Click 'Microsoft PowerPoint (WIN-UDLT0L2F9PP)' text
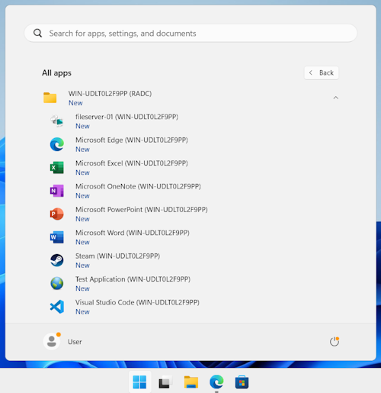The image size is (381, 393). [142, 210]
